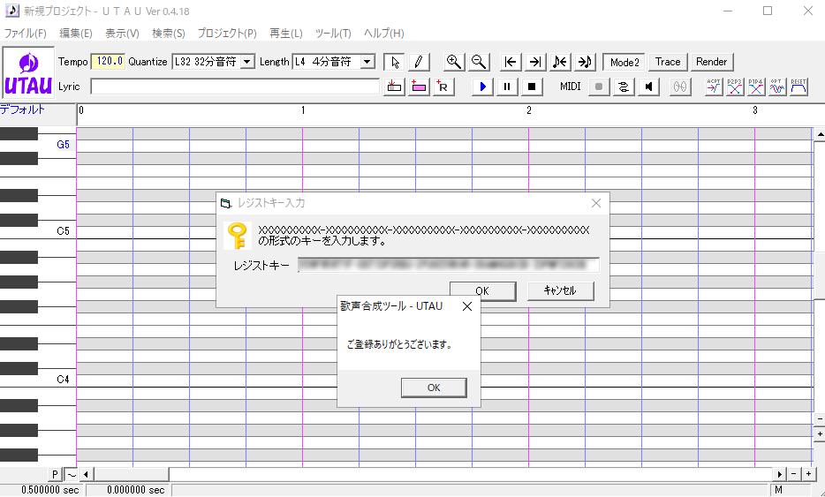This screenshot has width=825, height=497.
Task: Apply P1P4 crossfade preset
Action: click(756, 87)
